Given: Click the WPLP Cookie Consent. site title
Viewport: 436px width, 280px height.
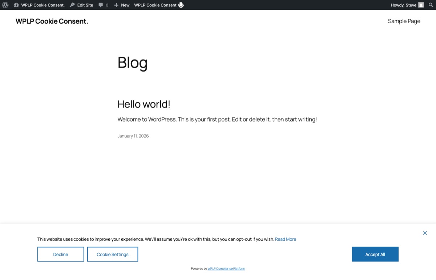Looking at the screenshot, I should tap(52, 21).
